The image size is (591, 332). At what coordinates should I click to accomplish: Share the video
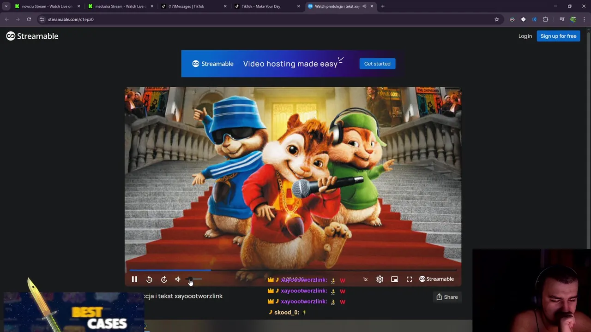click(447, 297)
